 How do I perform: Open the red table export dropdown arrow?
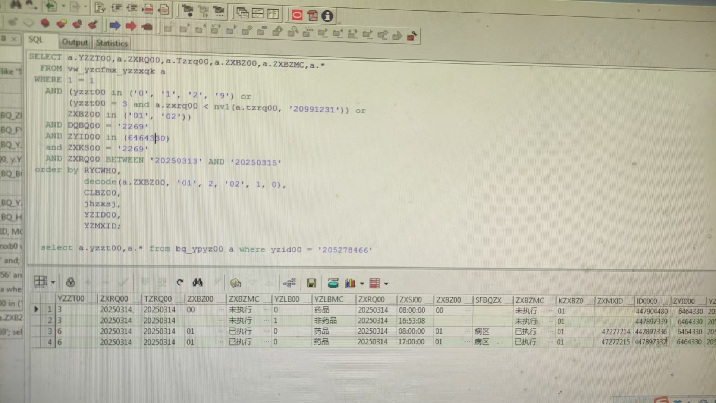tap(386, 284)
